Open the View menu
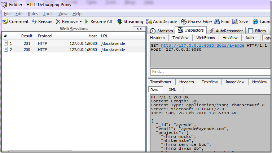The height and width of the screenshot is (153, 272). (63, 14)
